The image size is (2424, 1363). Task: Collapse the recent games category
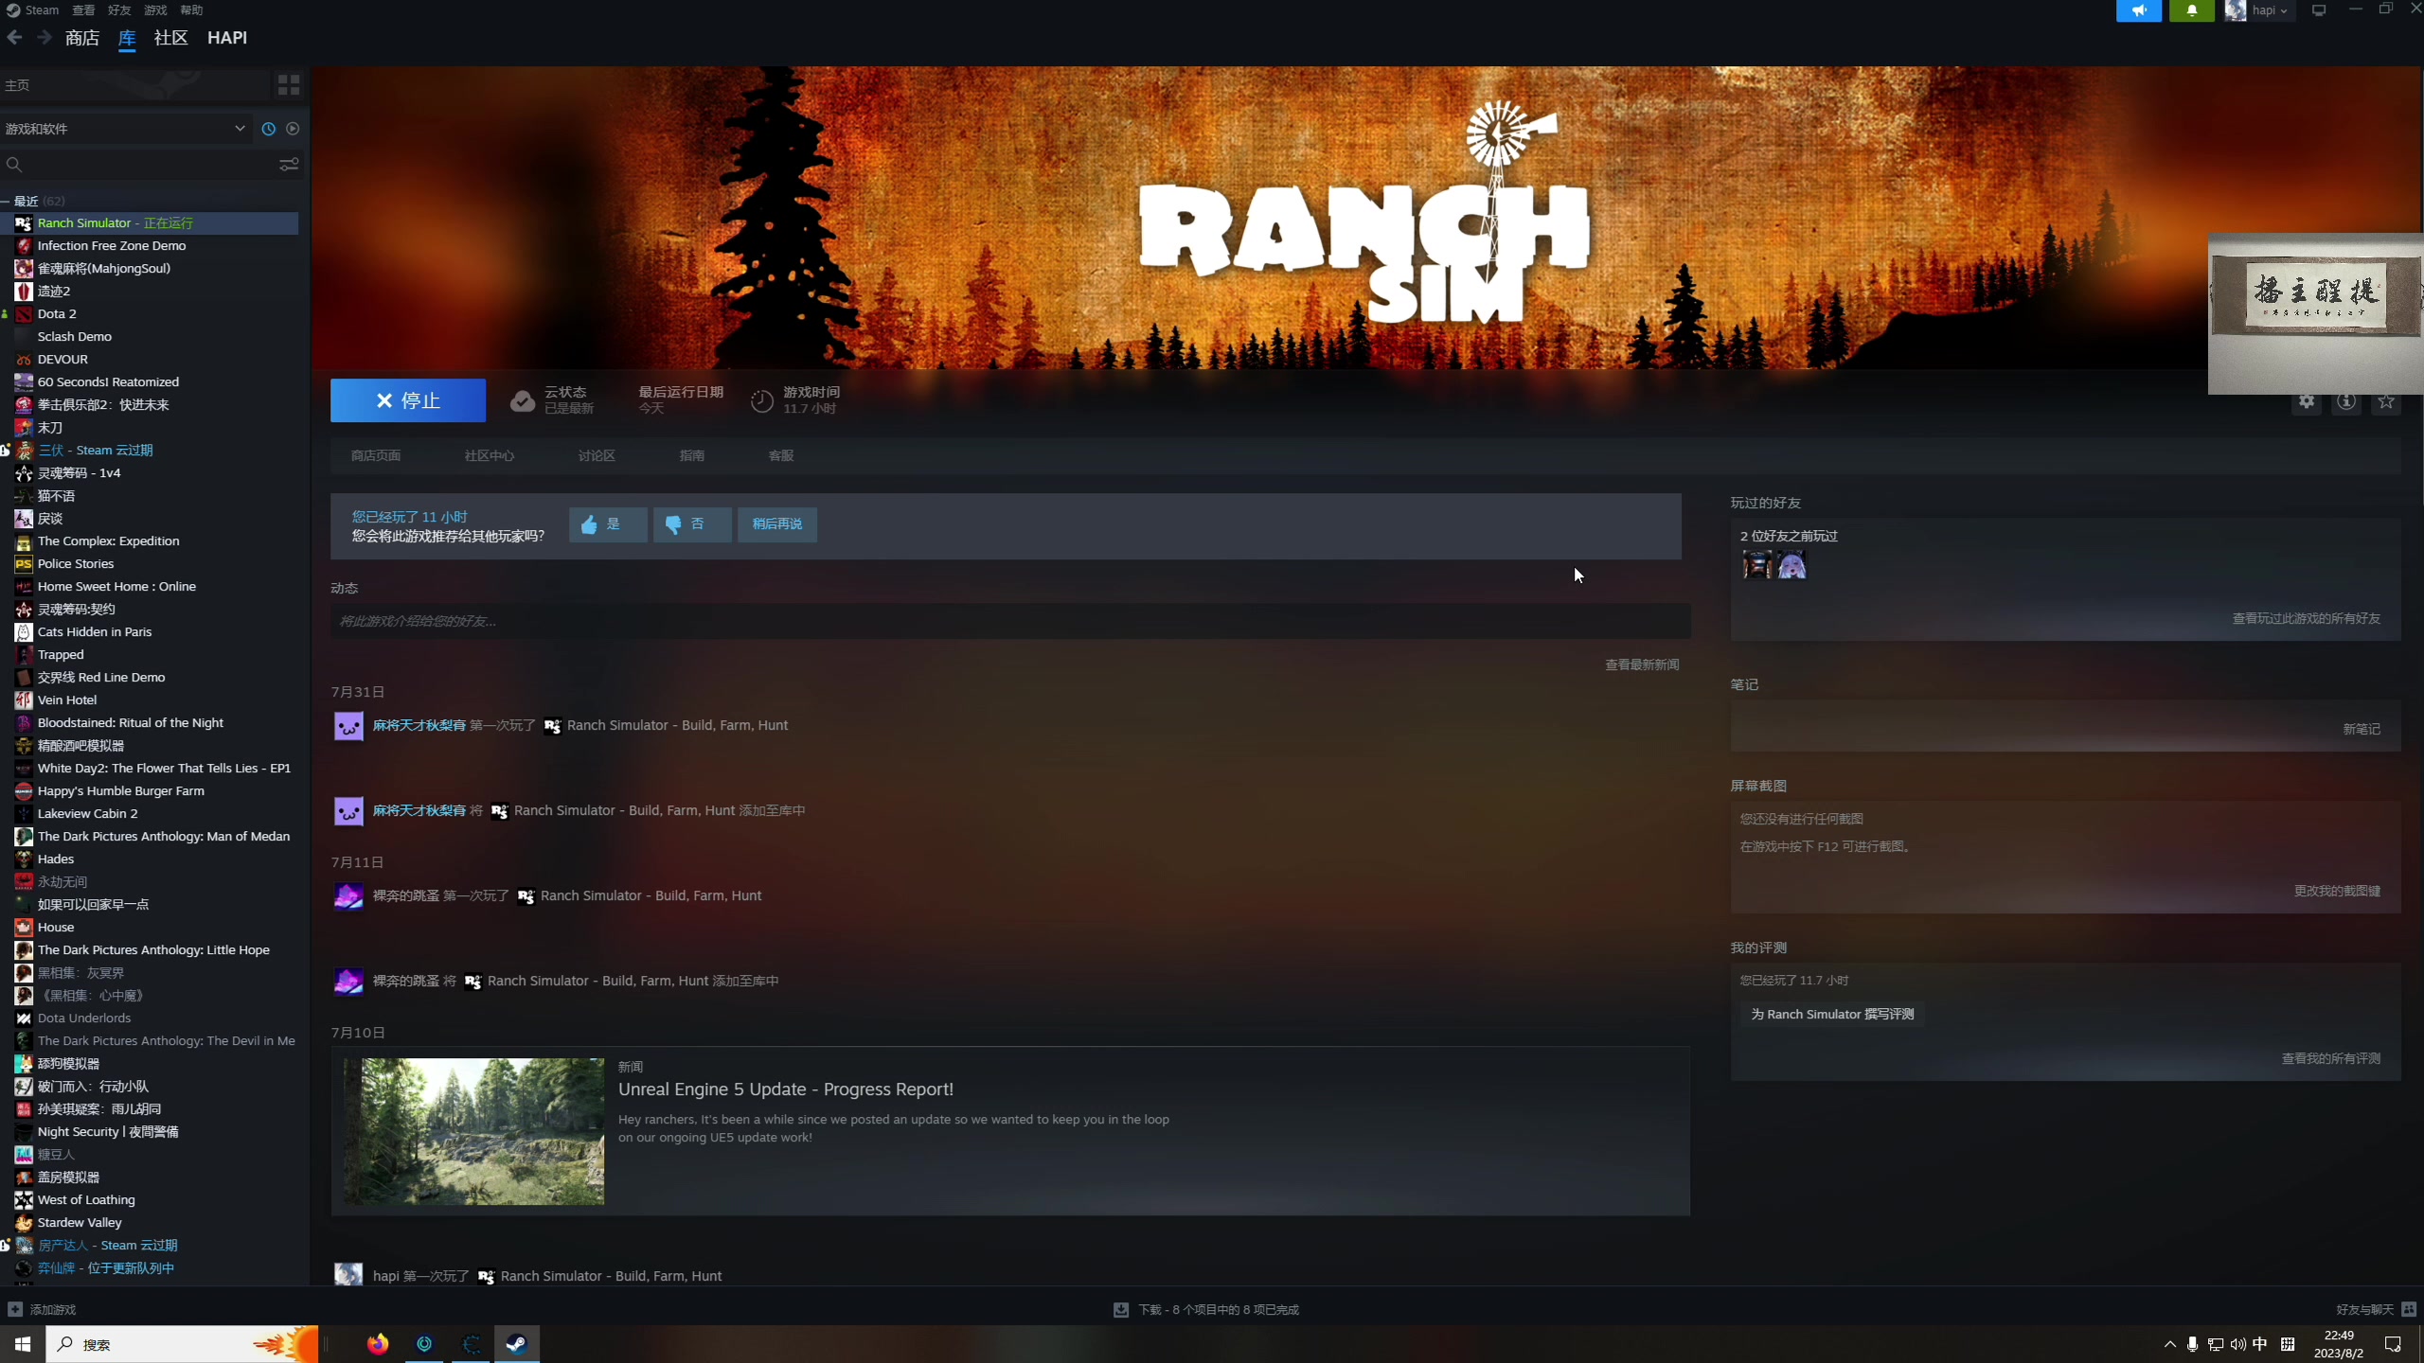click(x=6, y=202)
